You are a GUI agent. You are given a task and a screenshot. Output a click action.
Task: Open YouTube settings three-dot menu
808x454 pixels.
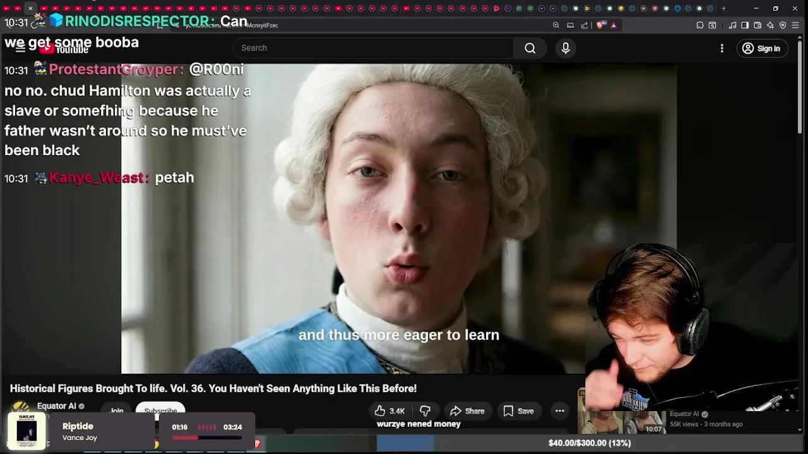click(x=722, y=49)
